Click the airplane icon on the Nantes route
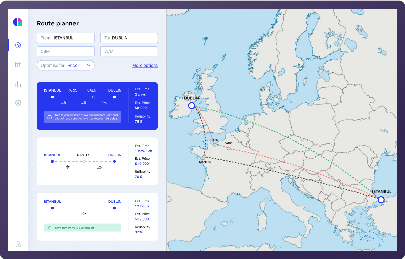 pos(68,167)
